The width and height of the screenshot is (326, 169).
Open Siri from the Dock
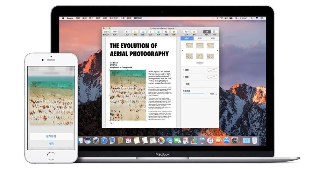coord(88,141)
